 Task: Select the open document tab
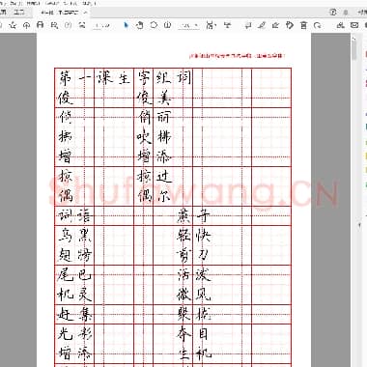60,13
